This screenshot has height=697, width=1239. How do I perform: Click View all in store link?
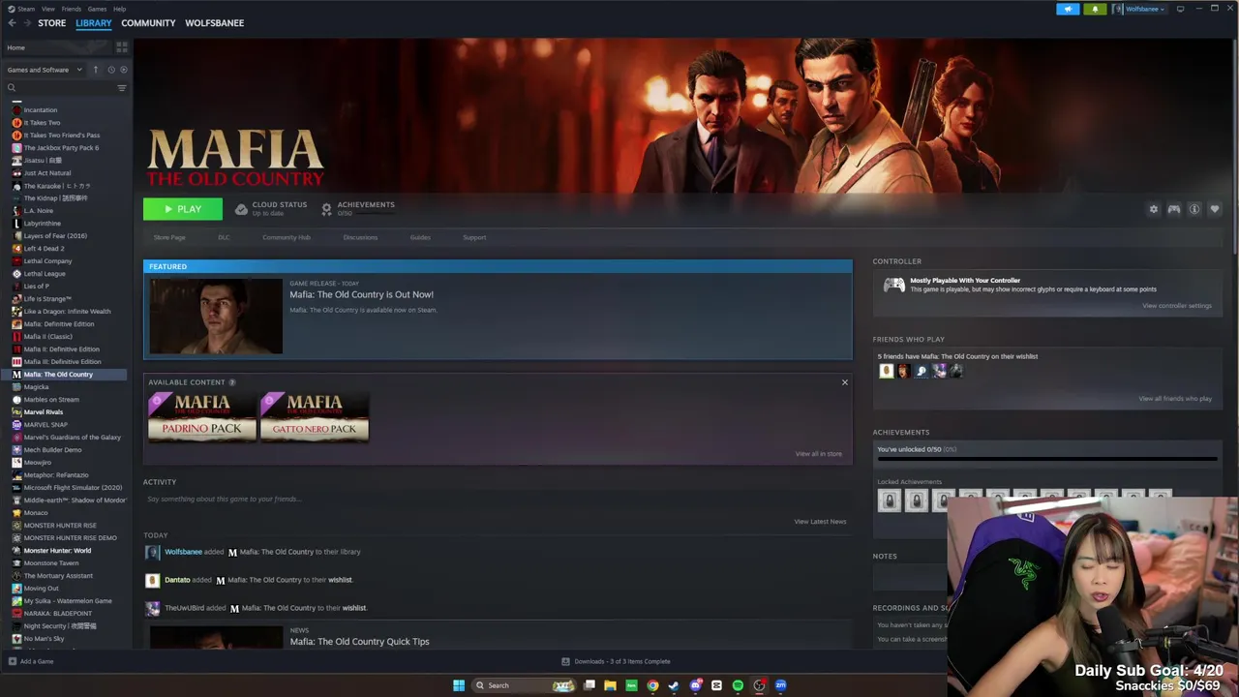click(819, 454)
